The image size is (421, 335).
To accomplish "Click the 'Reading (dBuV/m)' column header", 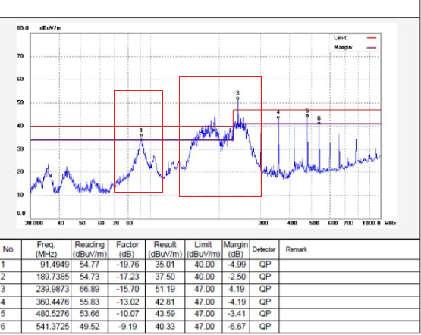I will coord(90,249).
